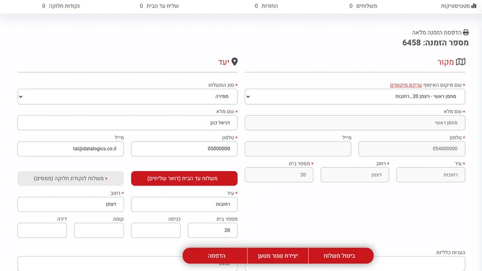Open the עריכת מיקומים link

pyautogui.click(x=405, y=85)
